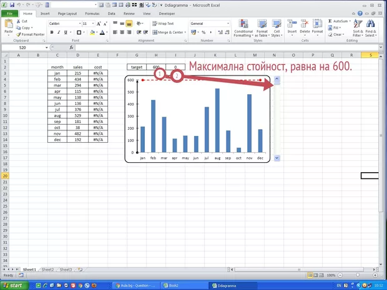Viewport: 387px width, 290px height.
Task: Open Conditional Formatting menu
Action: coord(243,27)
